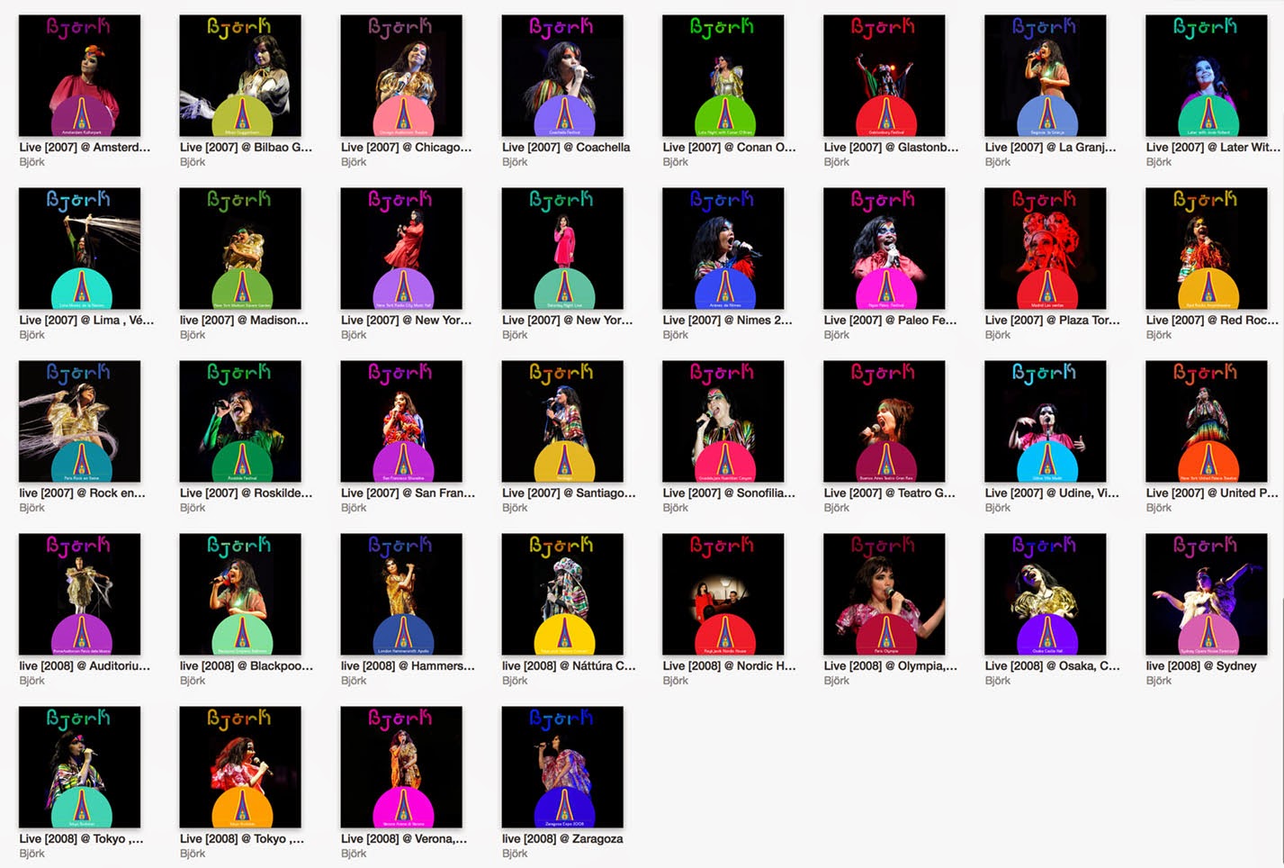Click the title "live [2008] @ Sydney"
Viewport: 1284px width, 868px height.
pos(1201,665)
